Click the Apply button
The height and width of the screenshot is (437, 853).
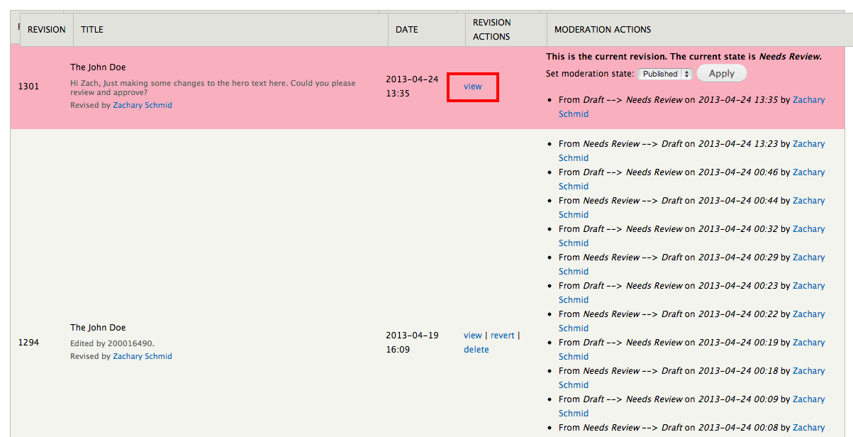722,73
